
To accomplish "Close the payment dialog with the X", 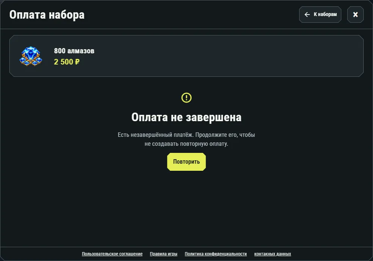I will (355, 15).
